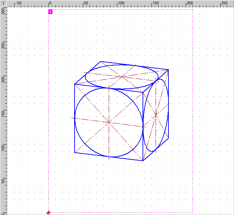Click the red origin marker at page corner
234x215 pixels.
(x=48, y=213)
